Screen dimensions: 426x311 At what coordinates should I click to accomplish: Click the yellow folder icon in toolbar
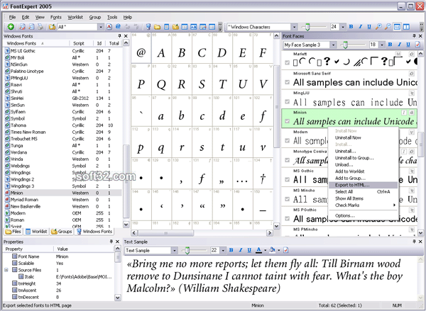(x=158, y=27)
